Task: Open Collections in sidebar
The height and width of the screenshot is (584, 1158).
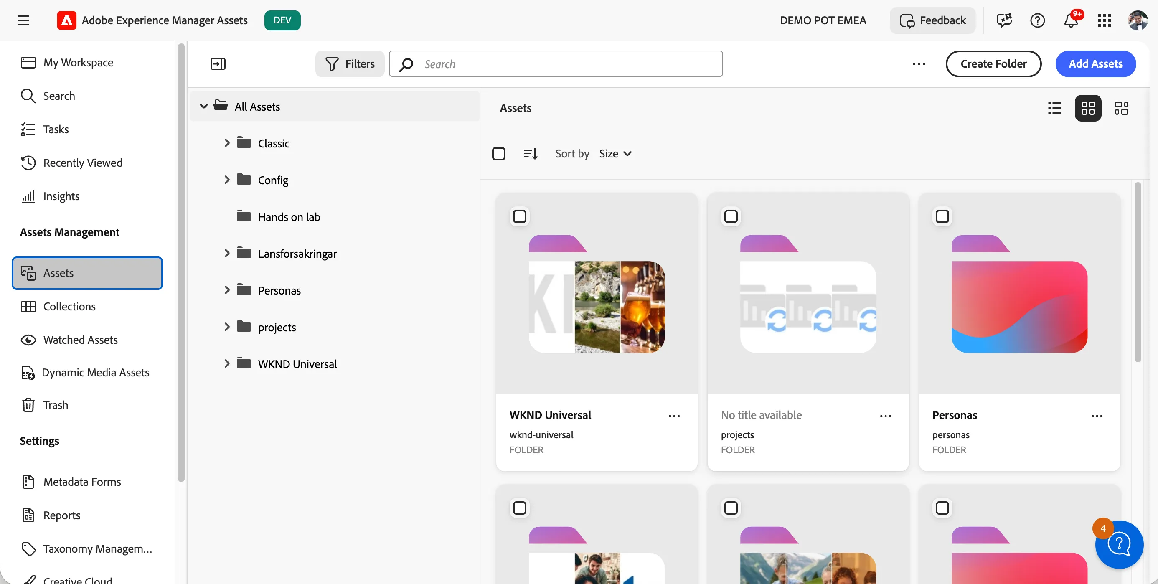Action: [58, 306]
